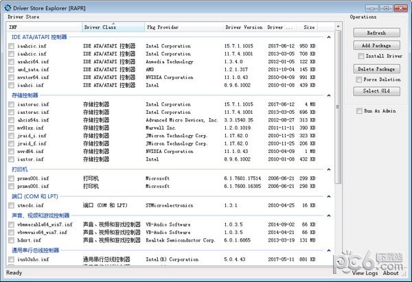Click the Driver Store Explorer title bar icon
Viewport: 412px width, 282px height.
pyautogui.click(x=8, y=8)
